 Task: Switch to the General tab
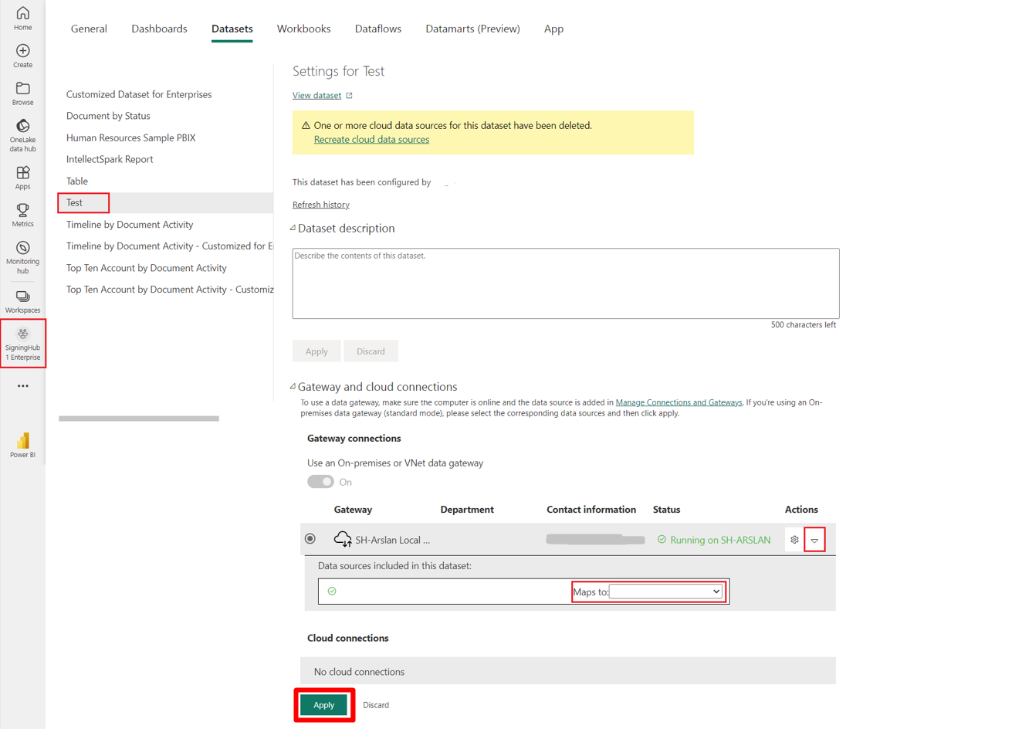pyautogui.click(x=89, y=29)
